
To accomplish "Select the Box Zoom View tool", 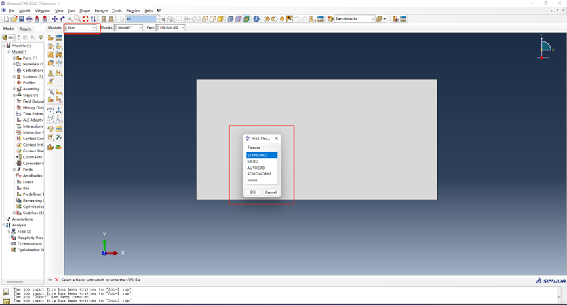I will pos(77,19).
